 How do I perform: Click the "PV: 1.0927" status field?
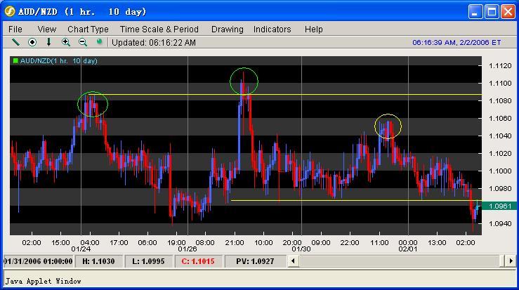coord(255,261)
